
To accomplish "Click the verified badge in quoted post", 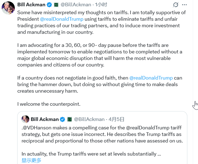I will [x=63, y=119].
